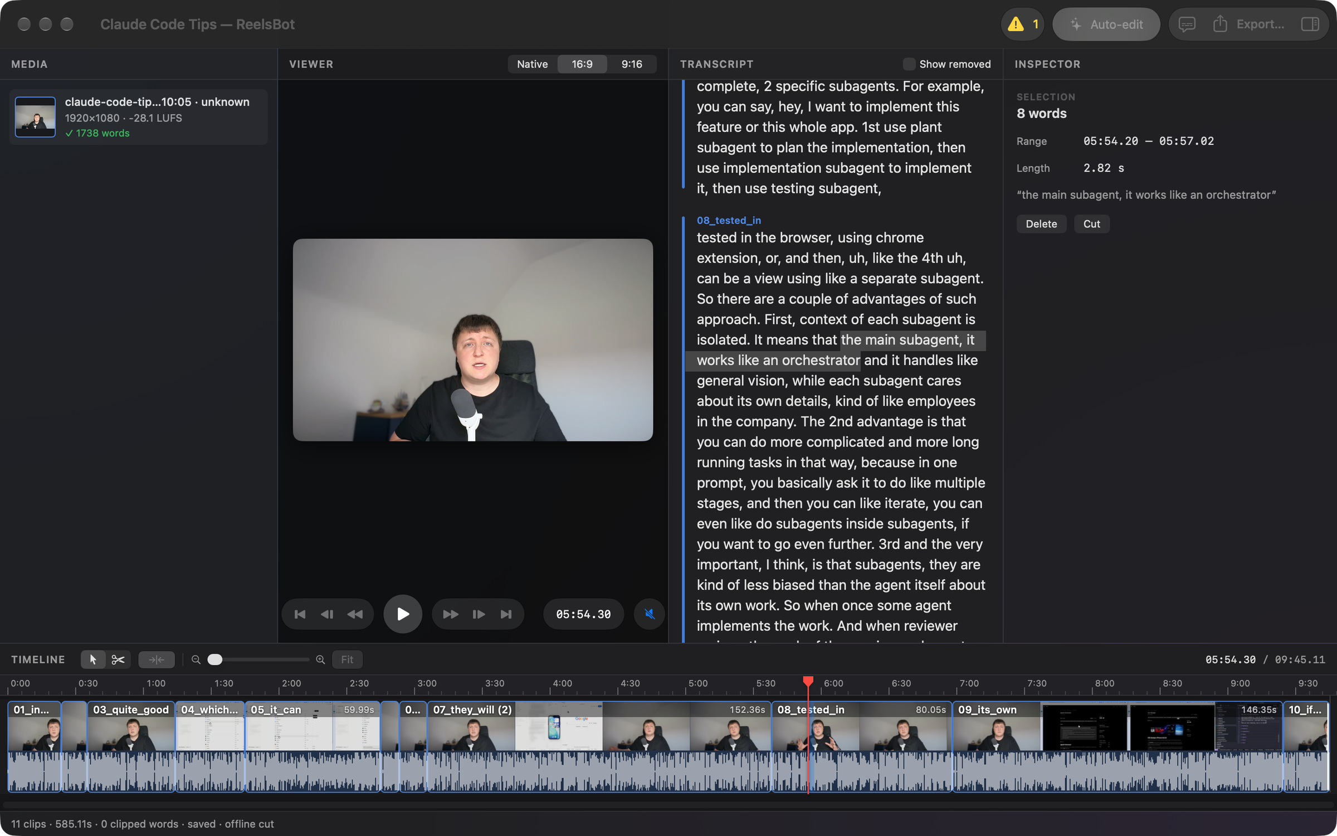Toggle the timeline snapping button
Screen dimensions: 1337x836
[x=157, y=660]
